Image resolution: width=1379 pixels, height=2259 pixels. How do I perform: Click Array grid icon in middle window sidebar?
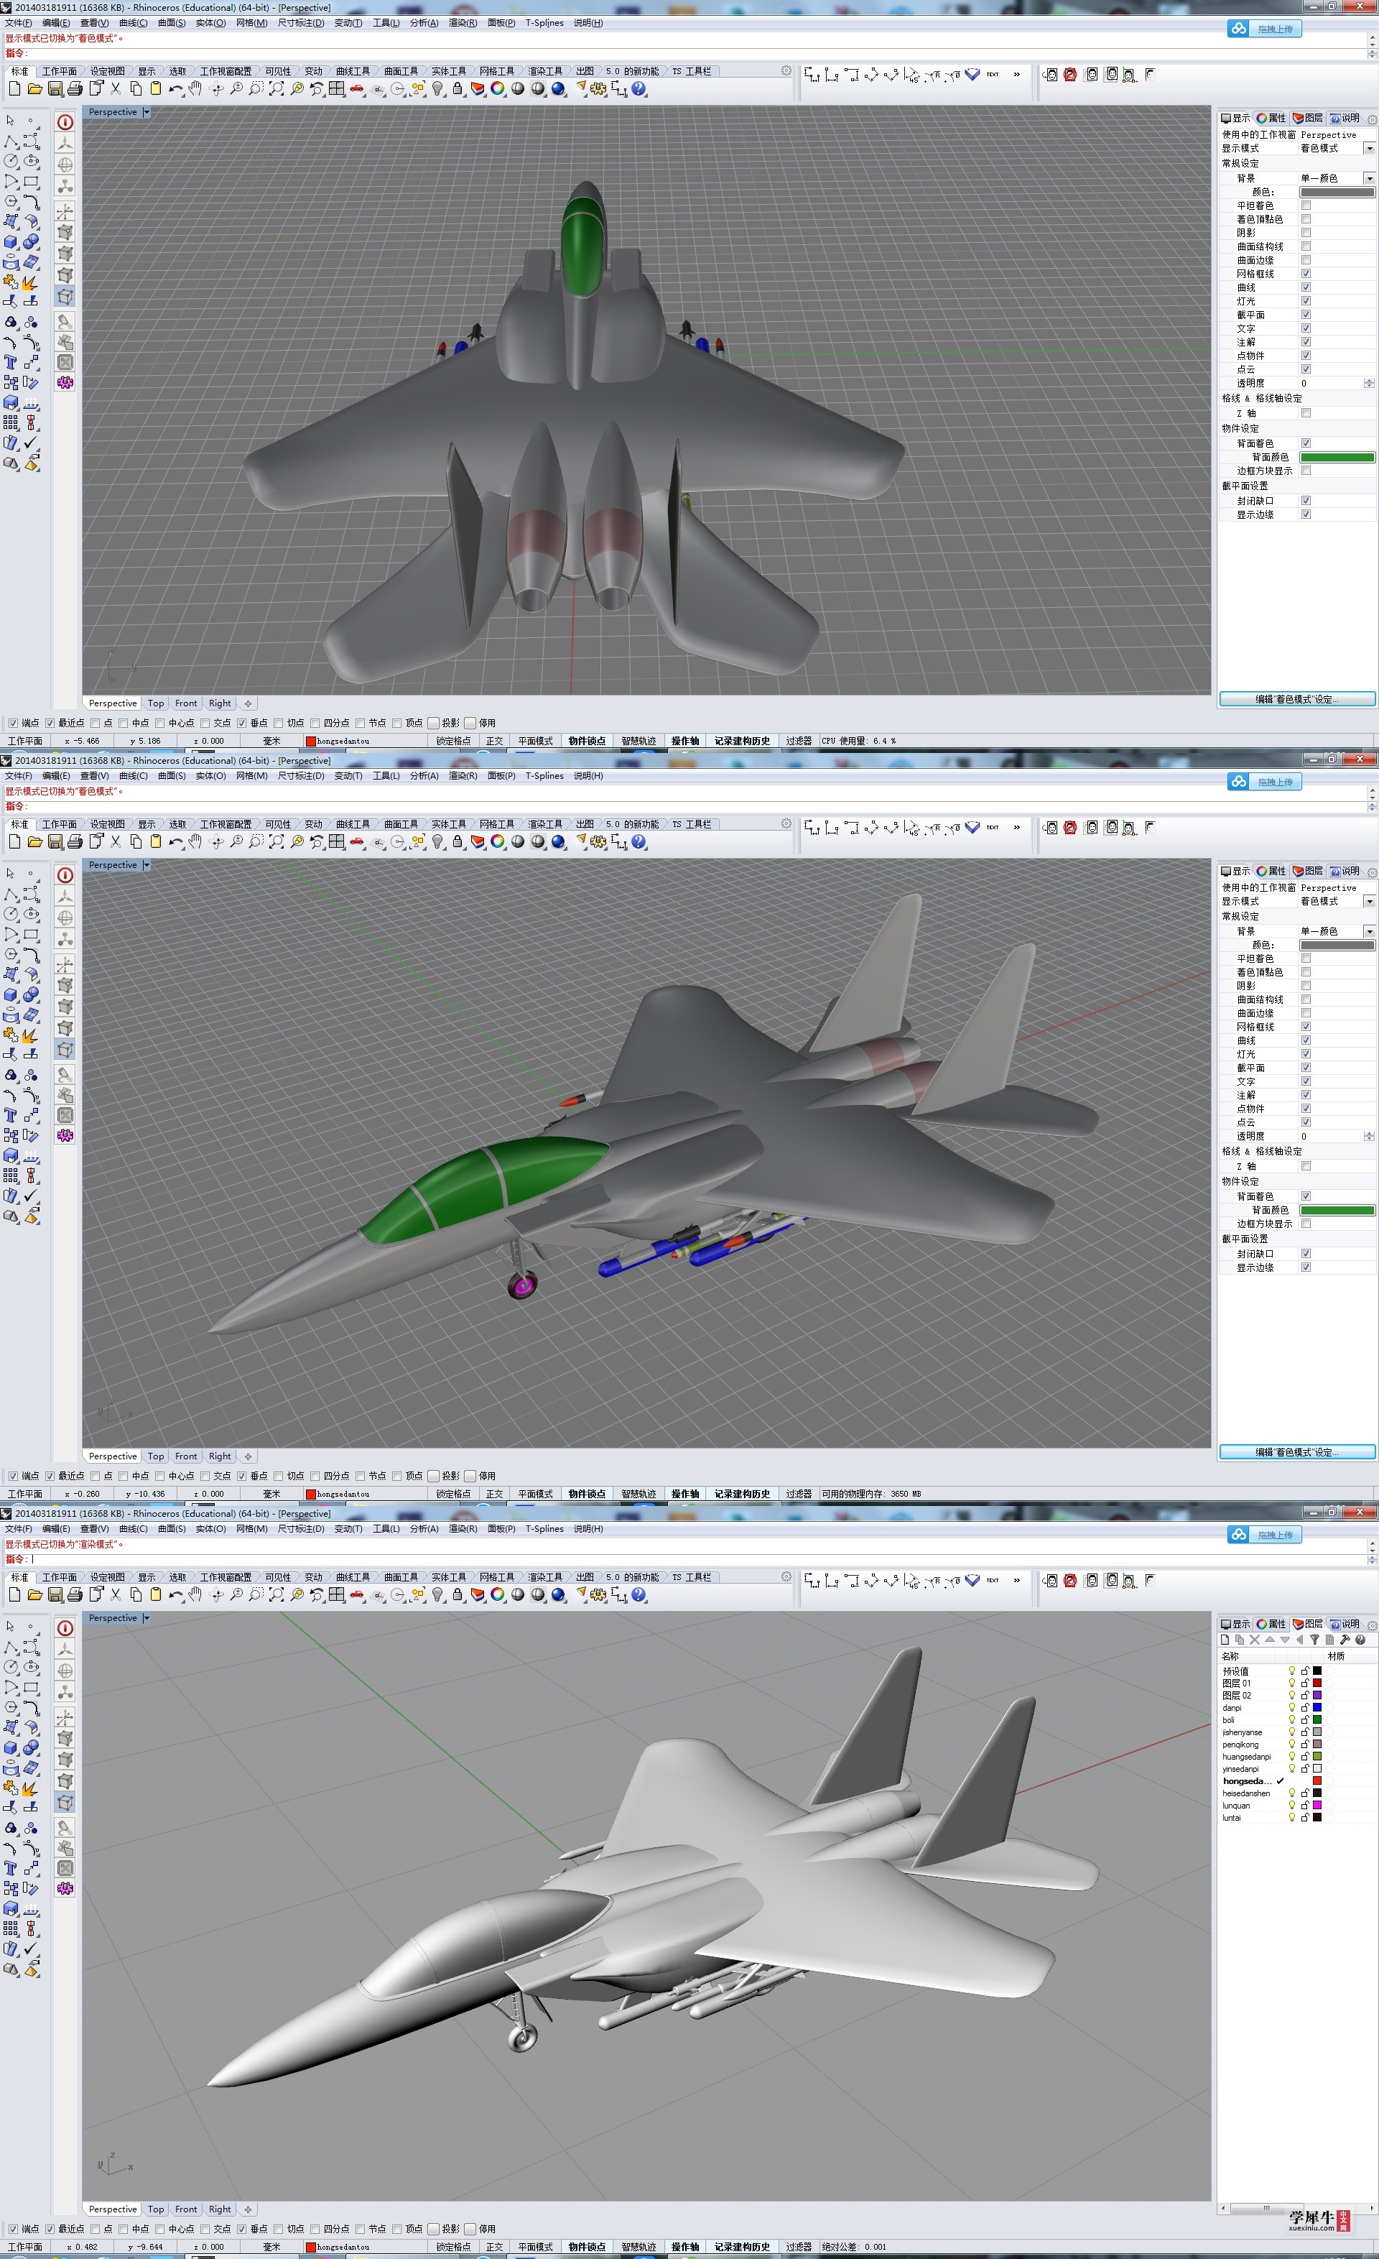pos(11,1176)
